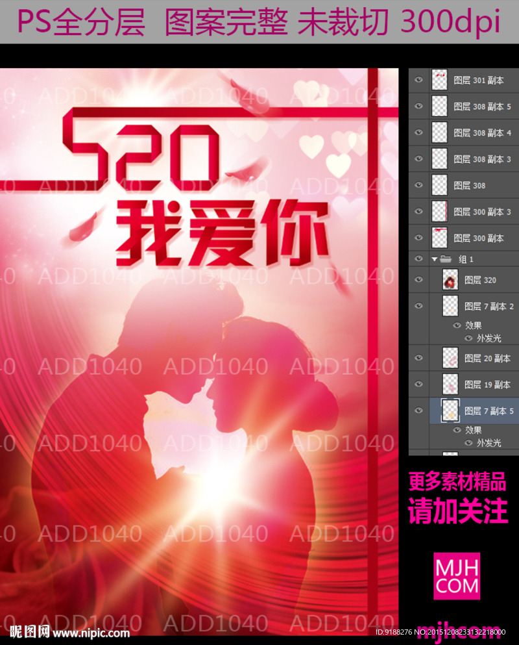Click the 图层 320 layer thumbnail
The height and width of the screenshot is (645, 519).
point(450,281)
